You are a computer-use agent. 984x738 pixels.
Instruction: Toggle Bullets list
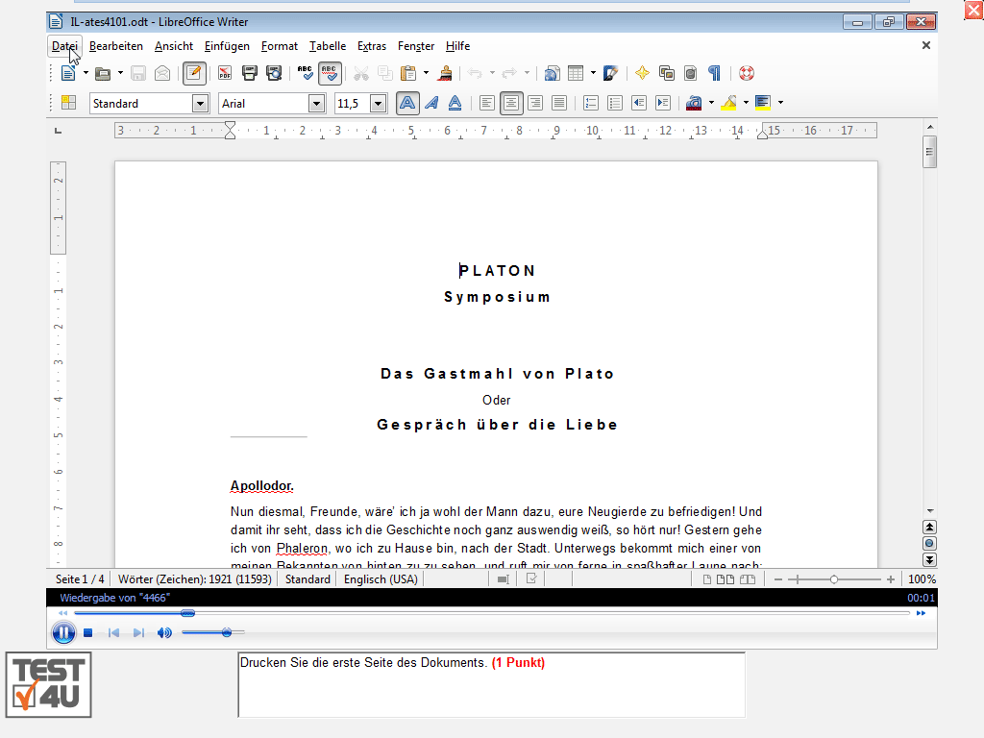tap(615, 103)
